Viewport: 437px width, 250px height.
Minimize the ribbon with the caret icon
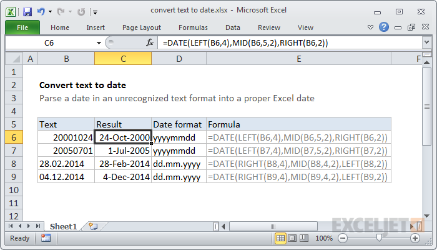tap(370, 27)
